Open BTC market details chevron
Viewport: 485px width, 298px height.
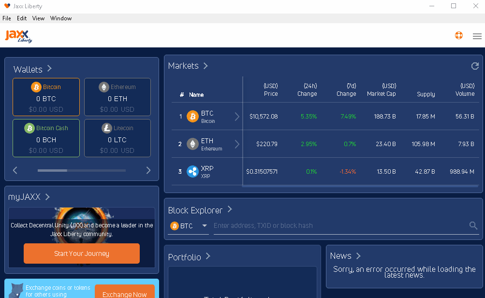pos(237,117)
